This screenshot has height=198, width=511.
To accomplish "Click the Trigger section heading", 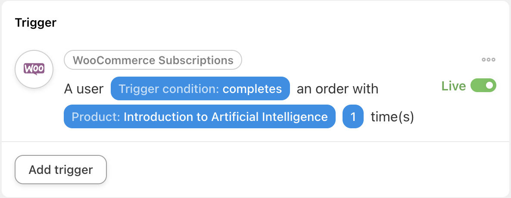I will click(x=36, y=22).
